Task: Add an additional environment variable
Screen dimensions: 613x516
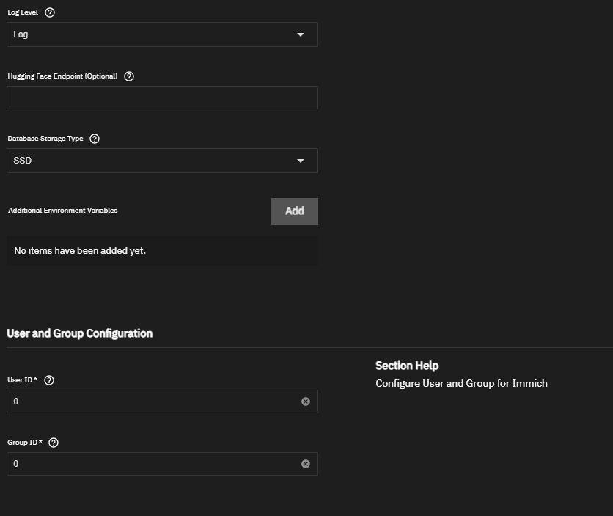Action: 294,211
